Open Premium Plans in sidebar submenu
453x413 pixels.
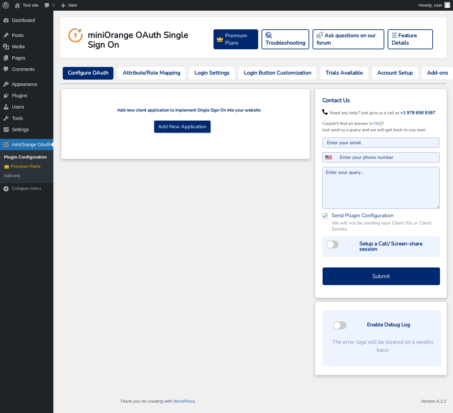(x=26, y=167)
